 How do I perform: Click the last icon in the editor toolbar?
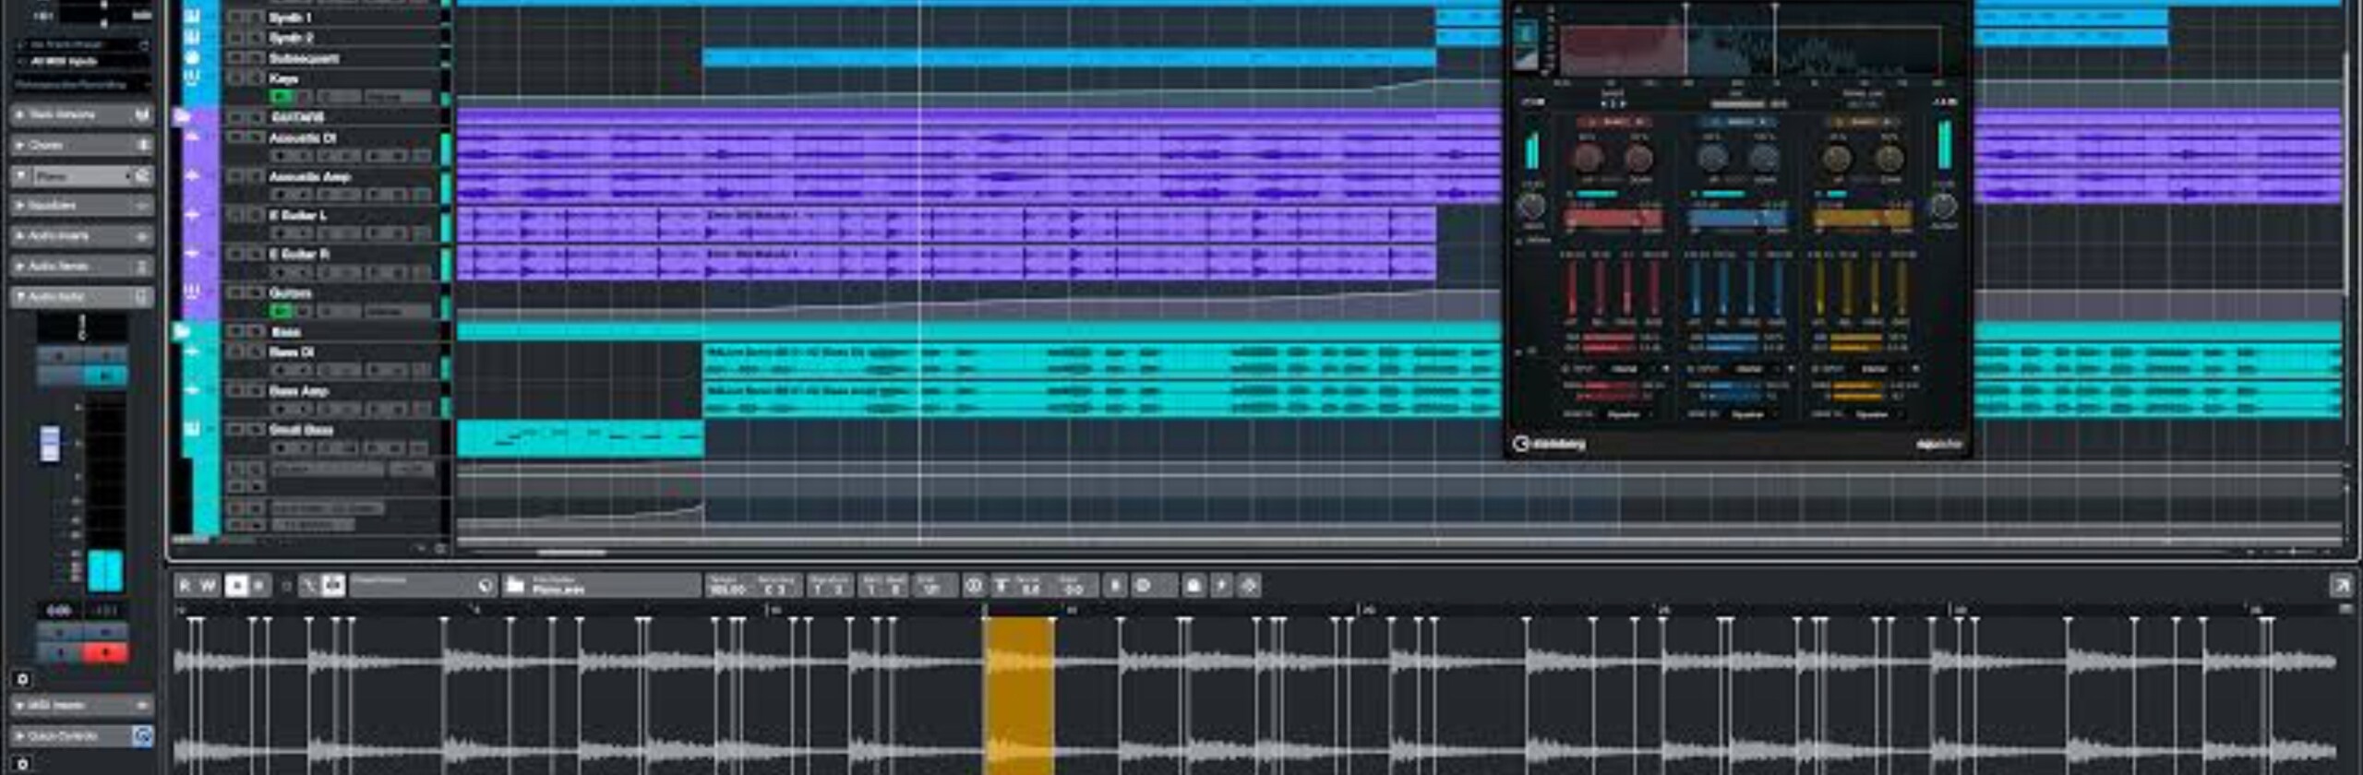(1249, 585)
